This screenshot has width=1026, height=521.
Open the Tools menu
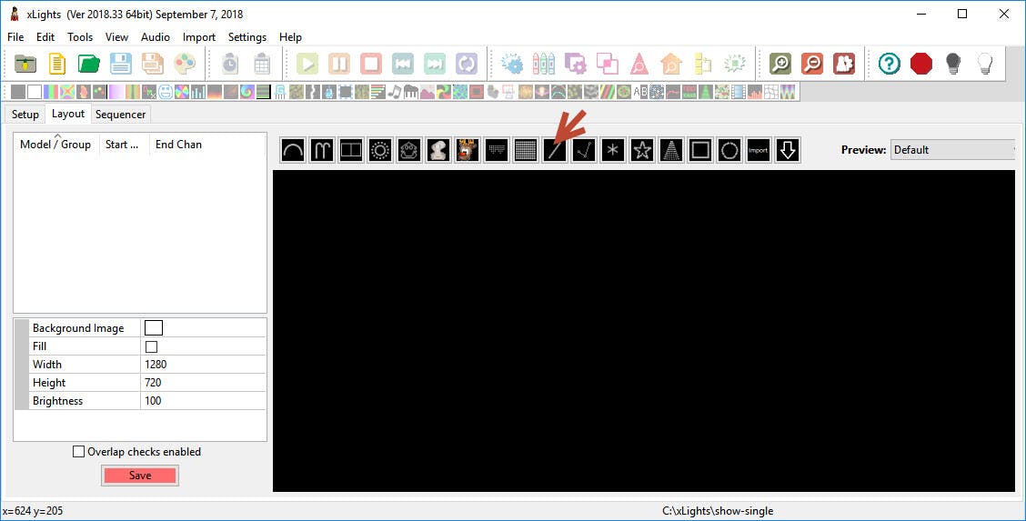(x=80, y=37)
